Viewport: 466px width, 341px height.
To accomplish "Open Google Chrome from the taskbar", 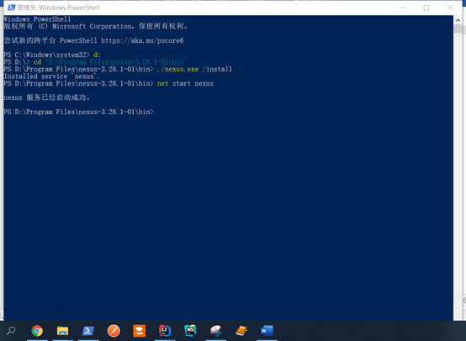I will point(37,331).
